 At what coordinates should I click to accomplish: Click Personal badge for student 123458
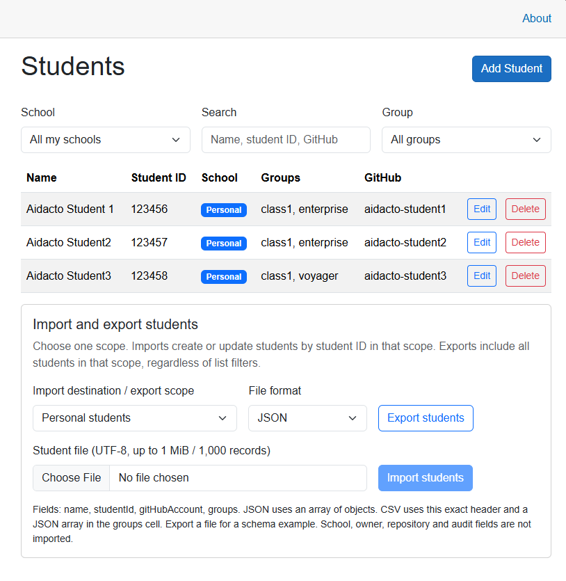224,276
